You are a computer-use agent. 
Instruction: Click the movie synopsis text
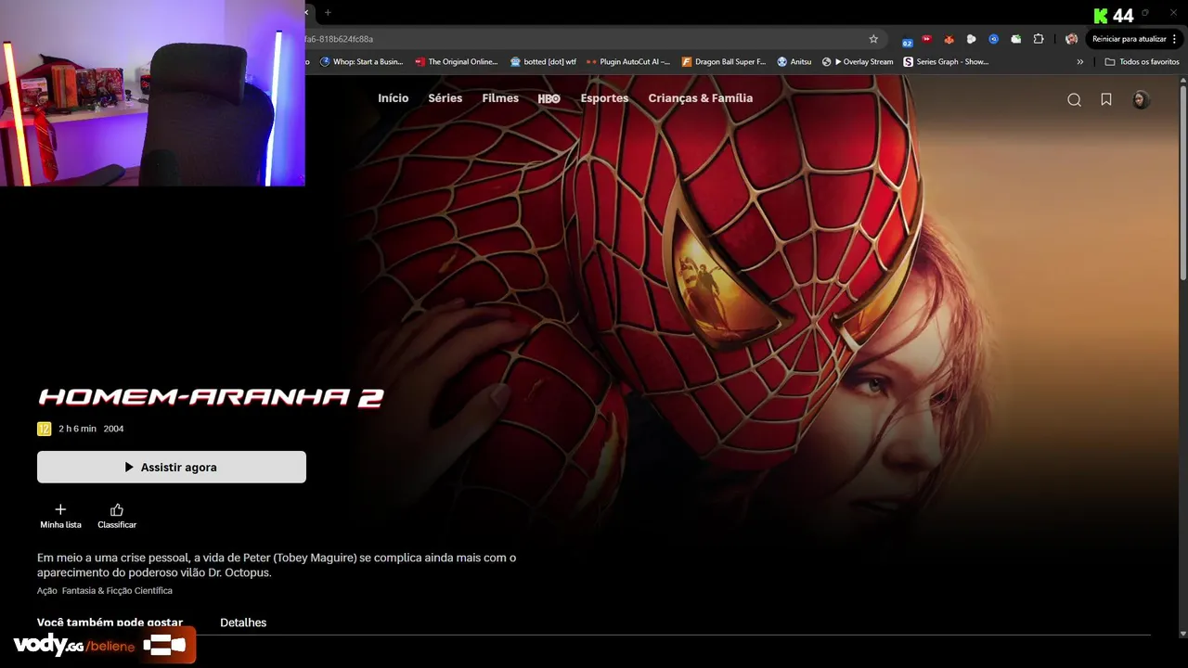277,565
